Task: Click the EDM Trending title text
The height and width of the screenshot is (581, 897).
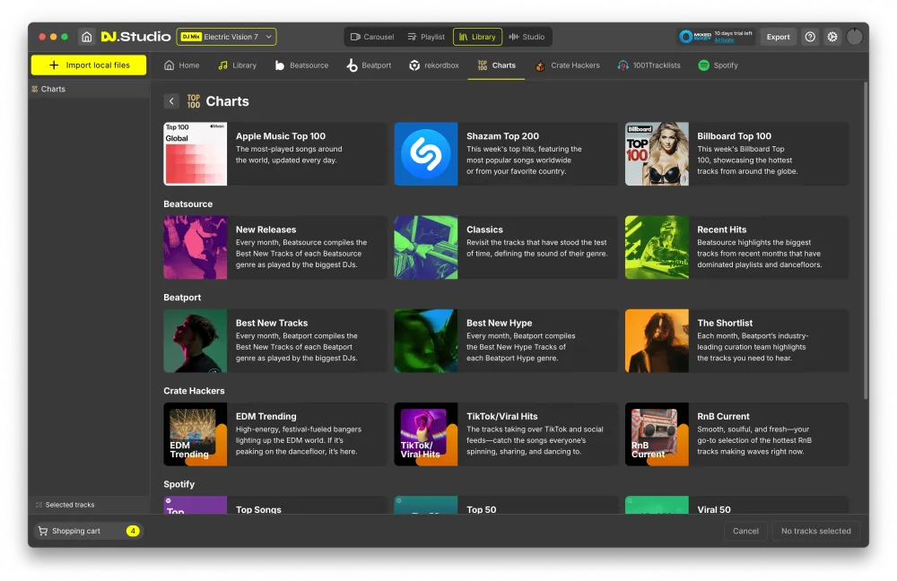Action: tap(266, 416)
